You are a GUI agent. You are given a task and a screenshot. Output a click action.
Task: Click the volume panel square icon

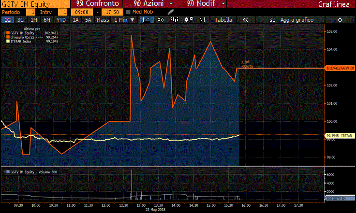(x=3, y=172)
